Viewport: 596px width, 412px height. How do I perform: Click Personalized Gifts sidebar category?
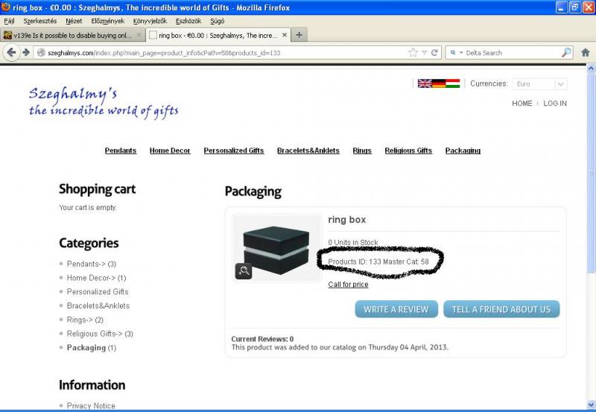click(98, 291)
